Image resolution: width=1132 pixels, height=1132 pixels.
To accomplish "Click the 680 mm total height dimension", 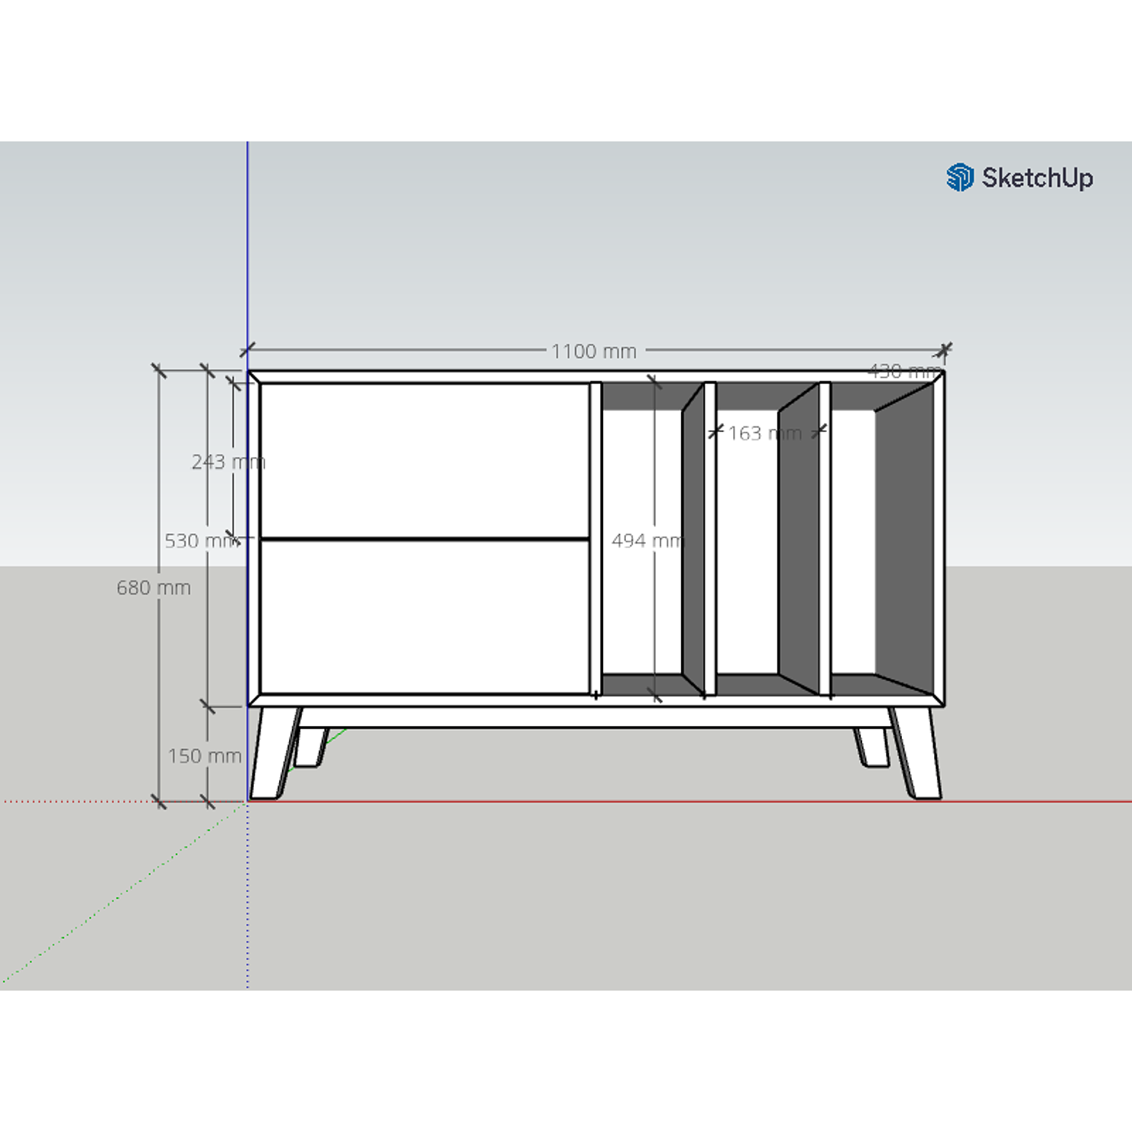I will [153, 588].
